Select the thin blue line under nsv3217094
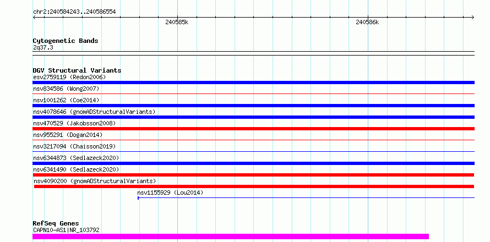The height and width of the screenshot is (242, 490). (x=253, y=151)
